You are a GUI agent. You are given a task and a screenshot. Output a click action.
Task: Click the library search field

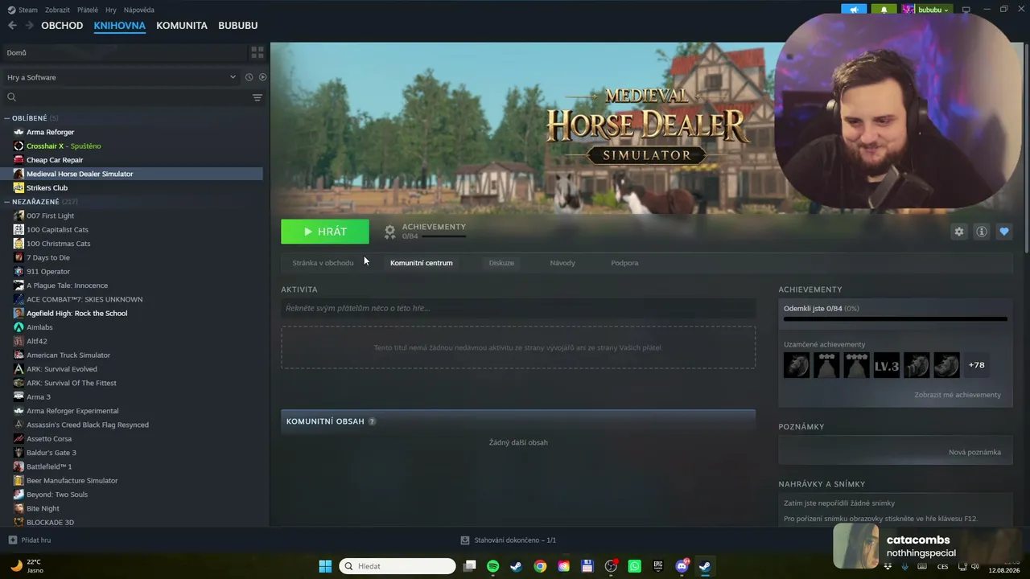pyautogui.click(x=125, y=97)
